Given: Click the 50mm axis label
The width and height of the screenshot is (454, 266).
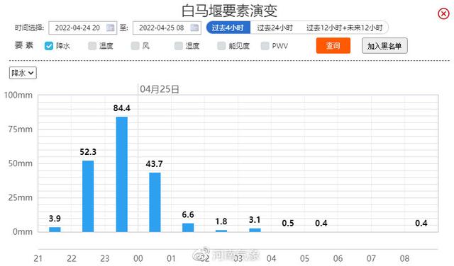Looking at the screenshot, I should tap(21, 163).
